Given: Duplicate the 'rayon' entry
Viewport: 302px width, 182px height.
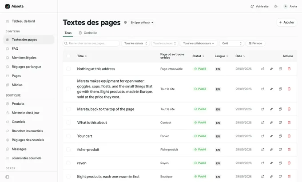Looking at the screenshot, I should coord(280,163).
